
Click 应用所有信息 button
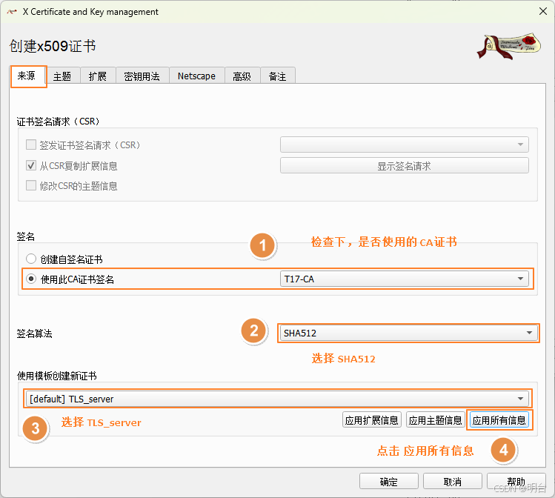[499, 420]
